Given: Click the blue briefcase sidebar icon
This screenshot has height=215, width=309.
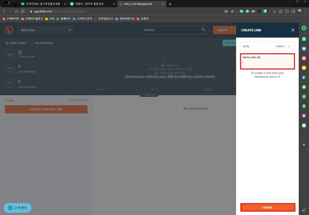Looking at the screenshot, I should tap(304, 49).
